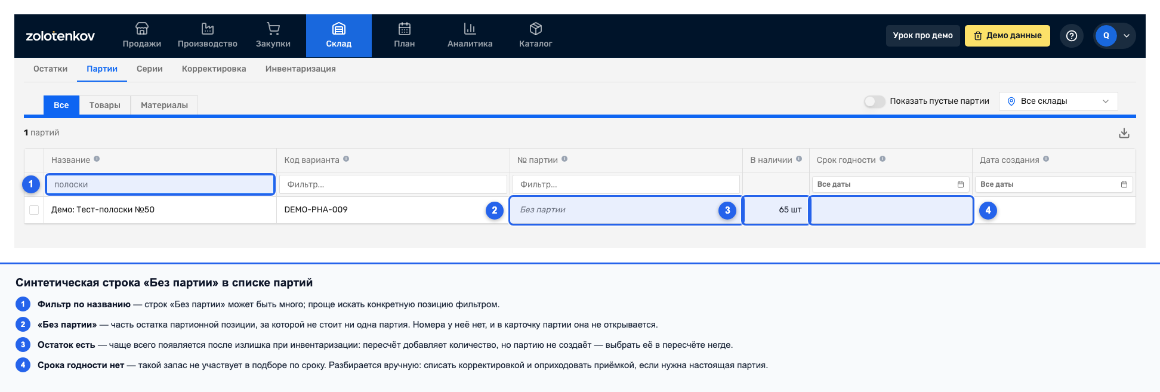
Task: Click the row name Демо: Тест-полоски №50
Action: (x=103, y=210)
